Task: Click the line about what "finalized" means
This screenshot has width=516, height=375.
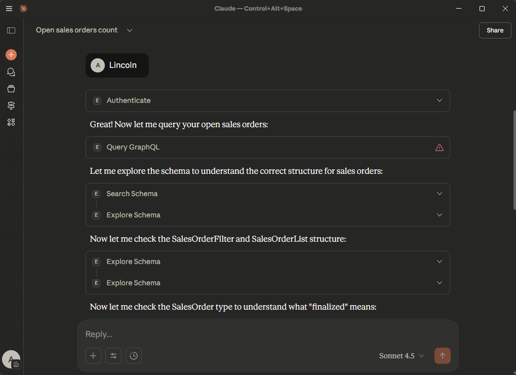Action: (233, 307)
